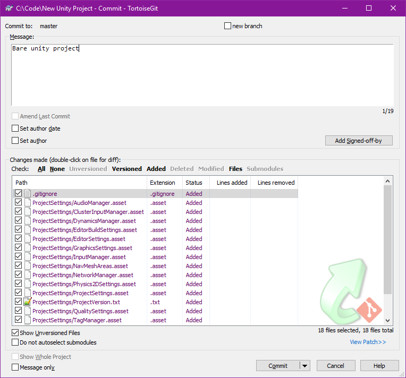Screen dimensions: 406x378
Task: Click the file list scrollbar down arrow
Action: tap(387, 321)
